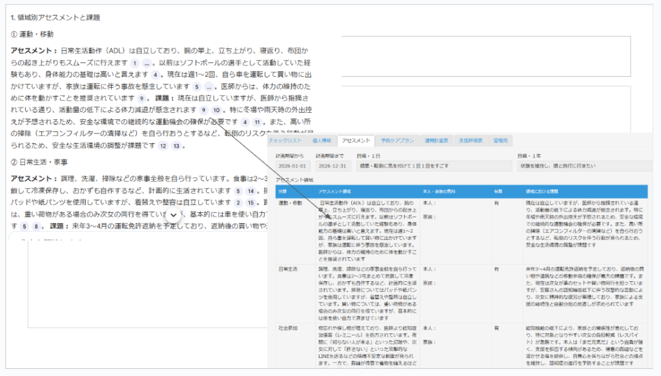The height and width of the screenshot is (376, 661).
Task: Click citation badge 8 before 課題
Action: coord(37,227)
